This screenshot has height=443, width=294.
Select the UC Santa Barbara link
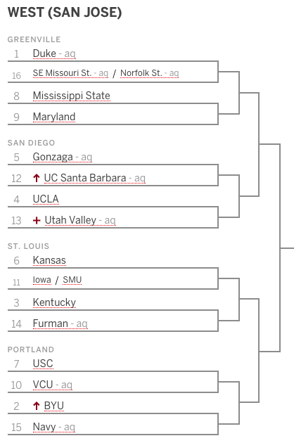pyautogui.click(x=85, y=178)
